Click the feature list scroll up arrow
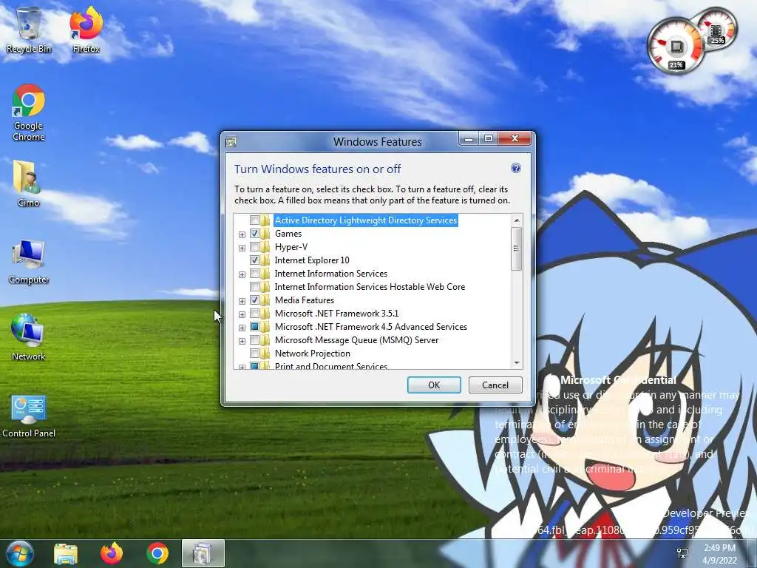 pos(517,220)
